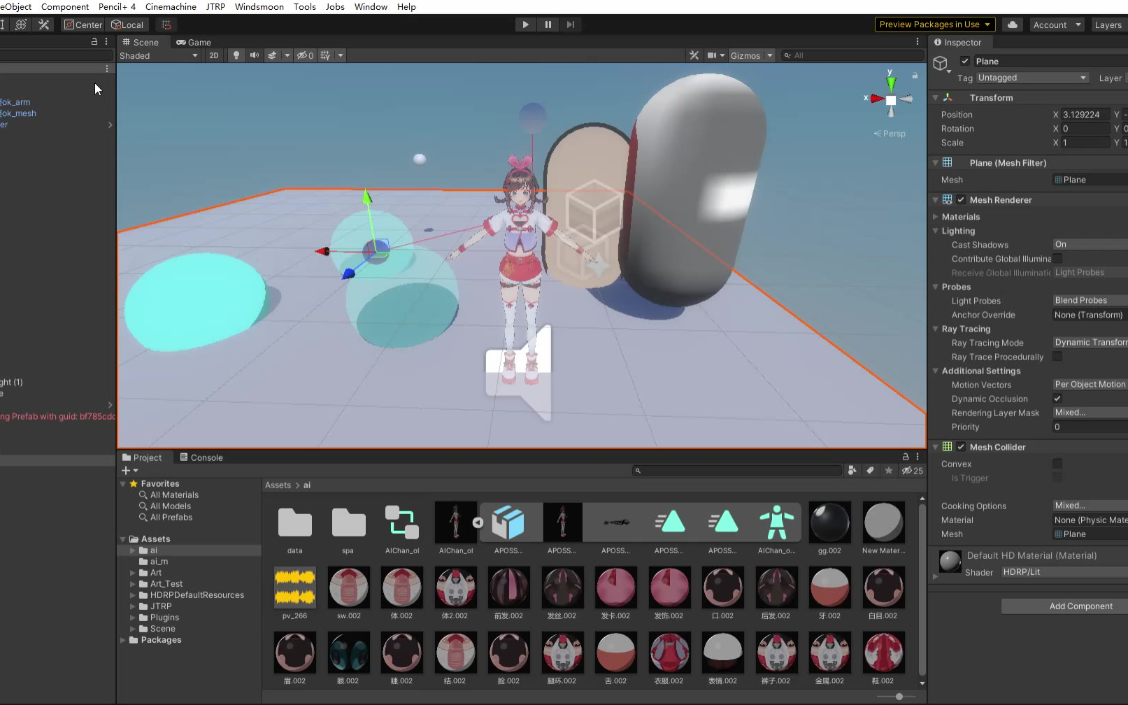Toggle grid snapping icon in top toolbar
Image resolution: width=1128 pixels, height=705 pixels.
(x=166, y=24)
